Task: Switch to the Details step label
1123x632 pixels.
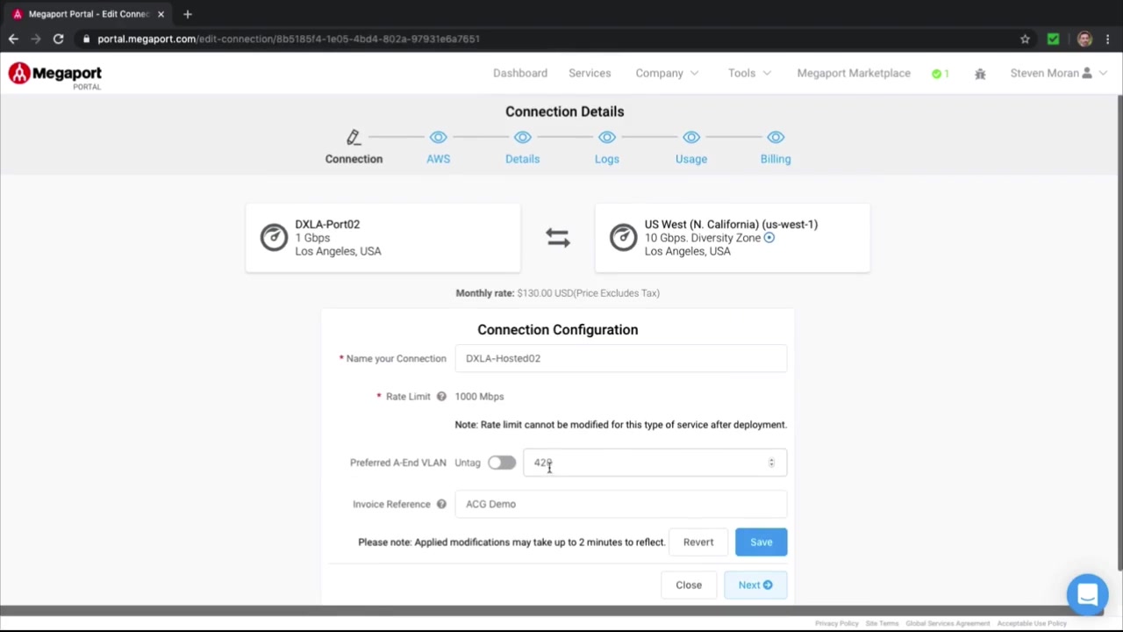Action: (x=522, y=159)
